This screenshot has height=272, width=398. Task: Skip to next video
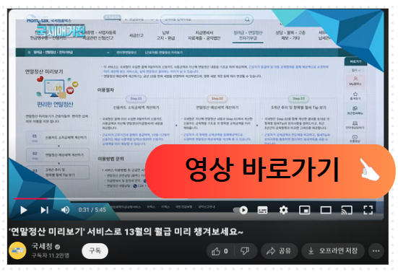pyautogui.click(x=45, y=210)
